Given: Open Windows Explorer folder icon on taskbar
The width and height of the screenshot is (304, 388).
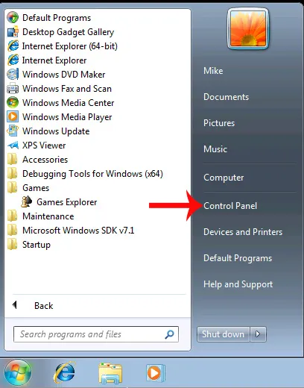Looking at the screenshot, I should pos(110,373).
